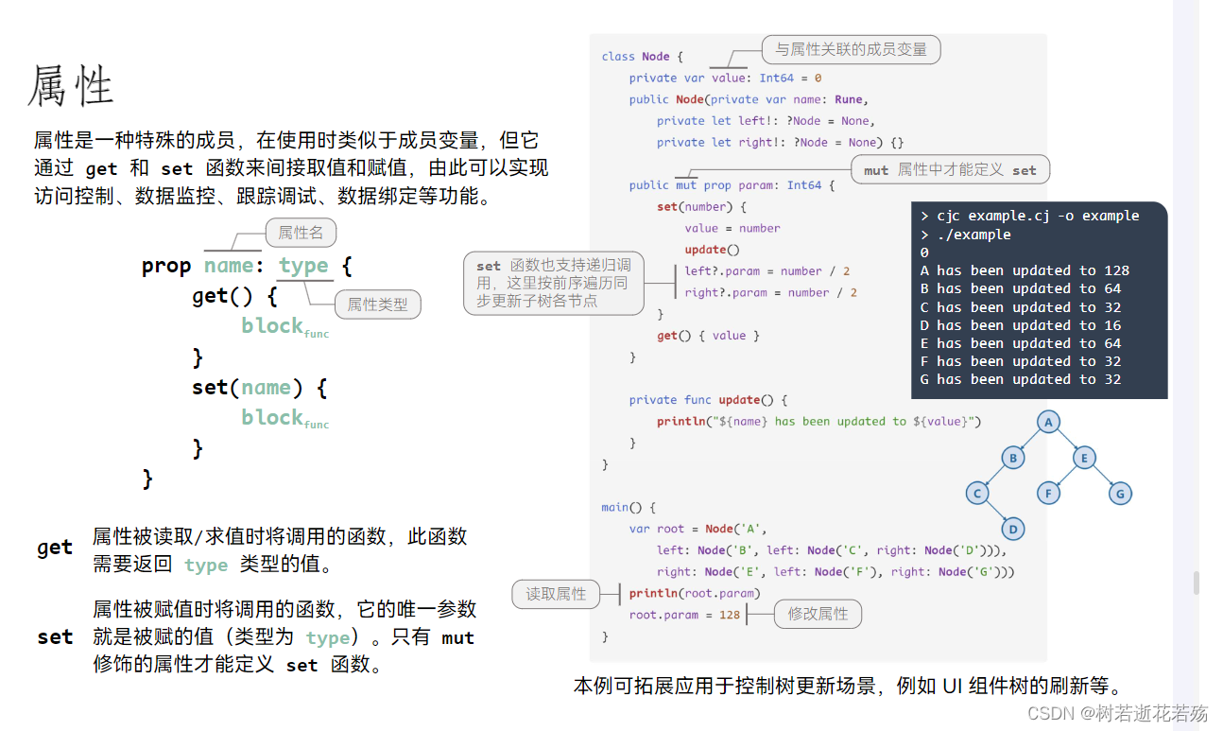Click the println '${name} has been updated' line
This screenshot has width=1223, height=731.
coord(819,422)
